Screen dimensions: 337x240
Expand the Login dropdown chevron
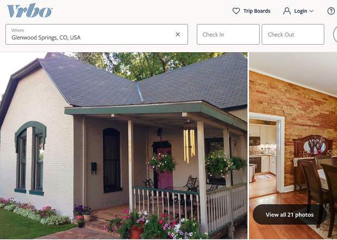(x=311, y=11)
